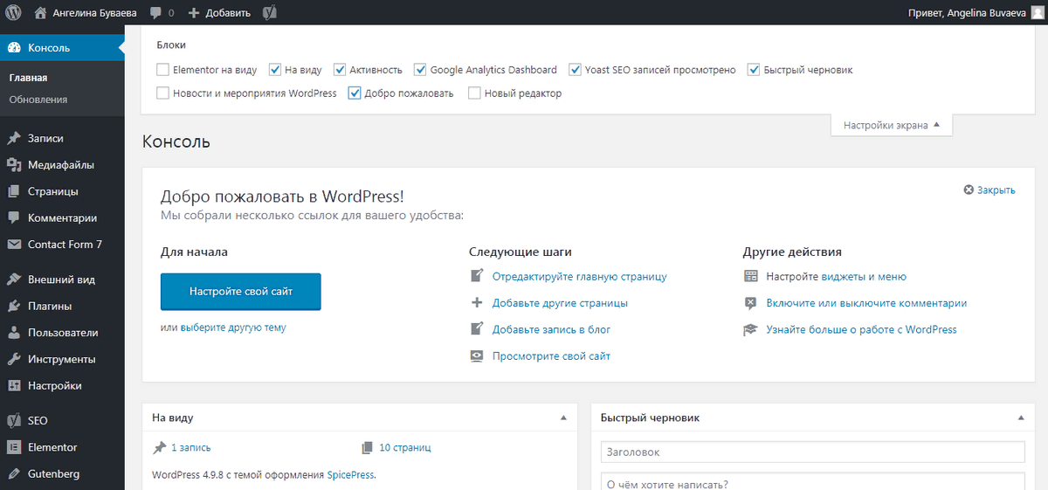1048x490 pixels.
Task: Collapse the Быстрый черновик widget arrow
Action: coord(1021,418)
